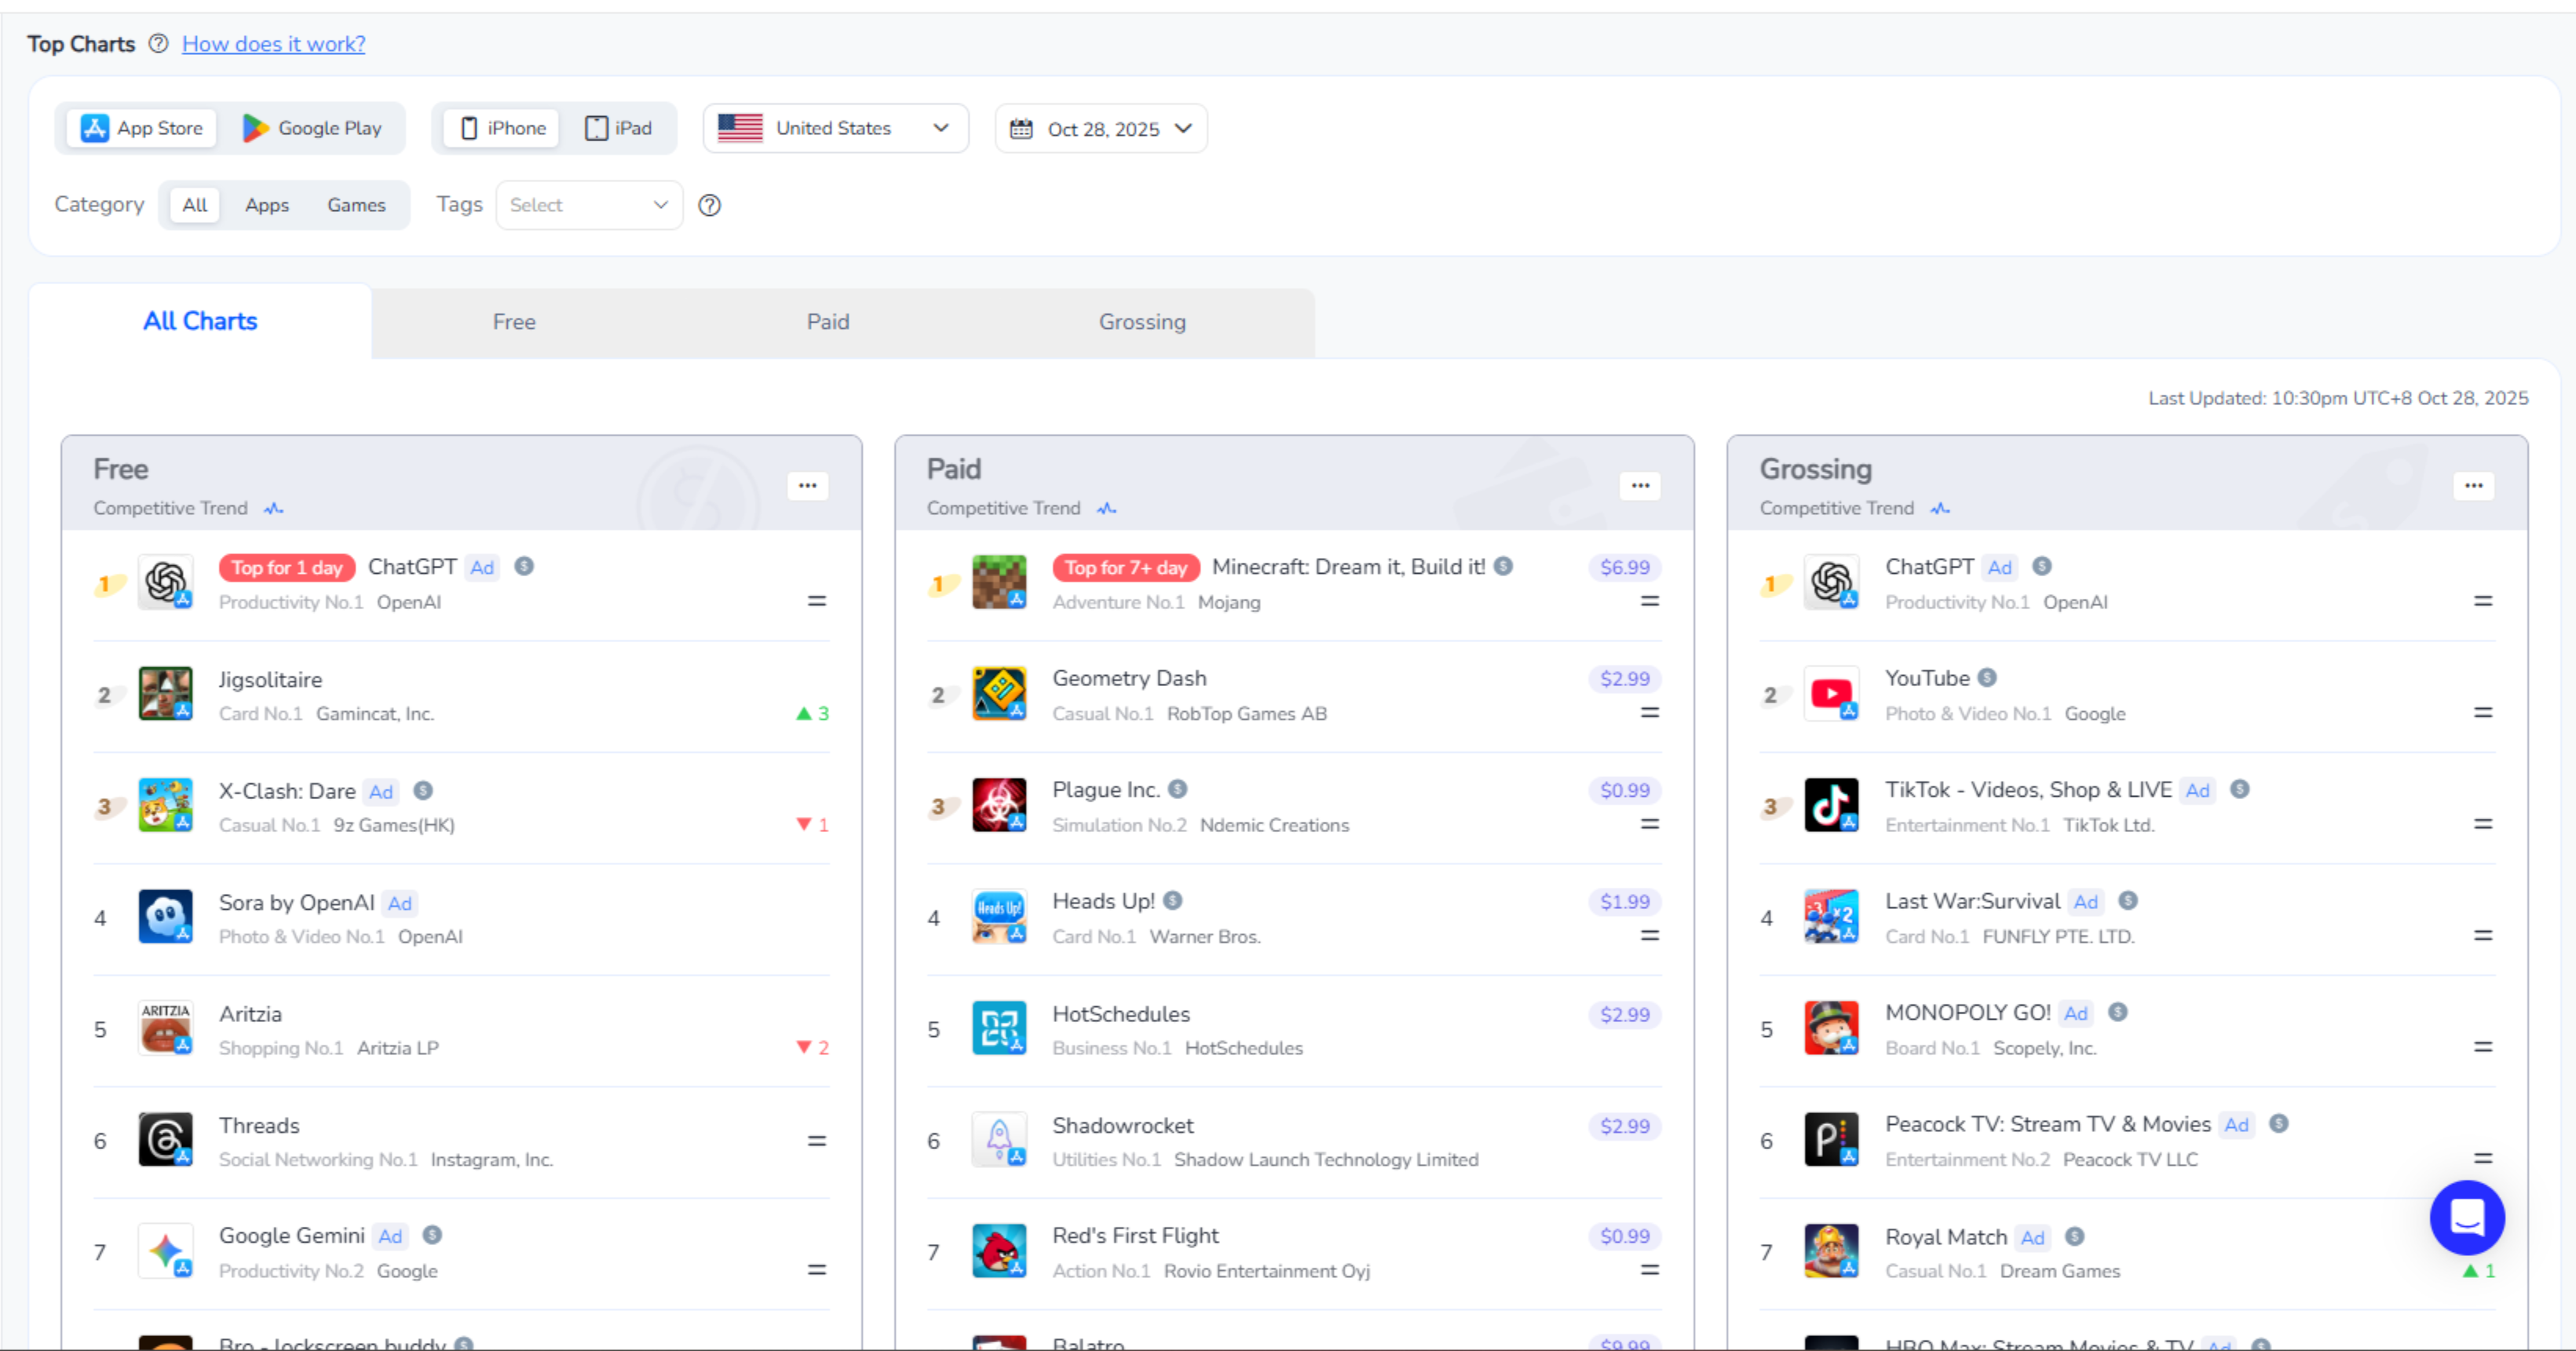The width and height of the screenshot is (2576, 1351).
Task: Open the Oct 28, 2025 date picker
Action: coord(1100,129)
